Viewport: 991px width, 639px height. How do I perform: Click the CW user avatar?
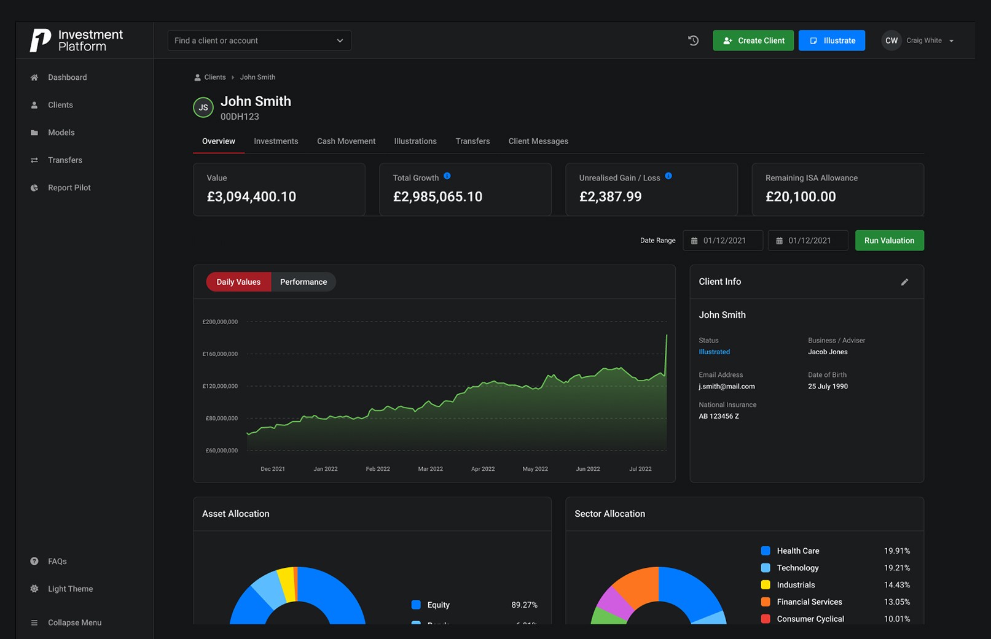891,41
